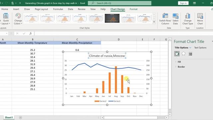Viewport: 213px width, 120px height.
Task: Click Change Chart Type button
Action: tap(188, 19)
